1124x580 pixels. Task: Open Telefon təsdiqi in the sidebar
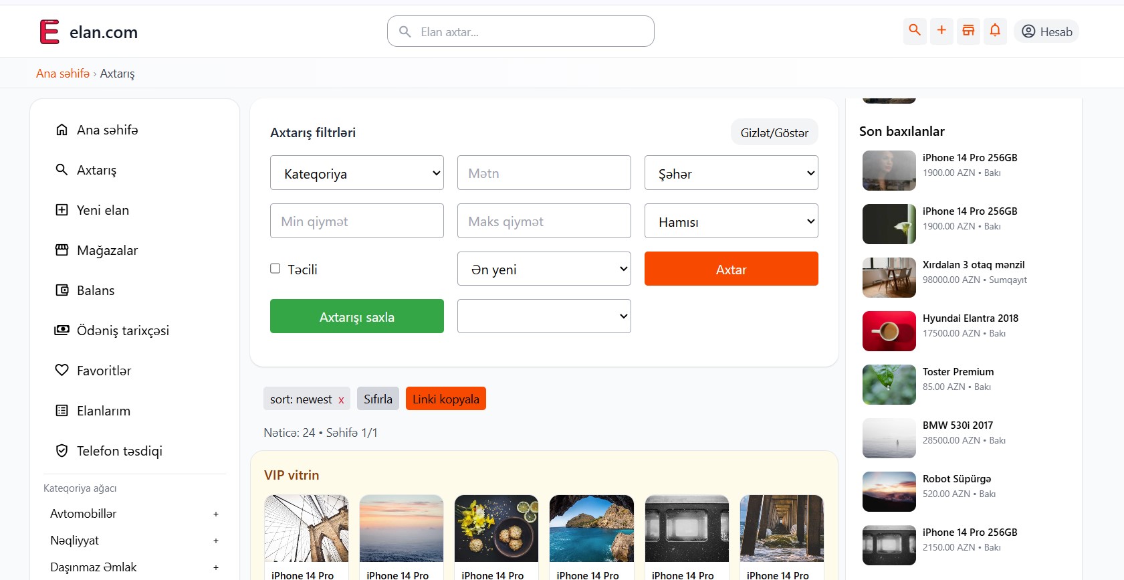[119, 451]
